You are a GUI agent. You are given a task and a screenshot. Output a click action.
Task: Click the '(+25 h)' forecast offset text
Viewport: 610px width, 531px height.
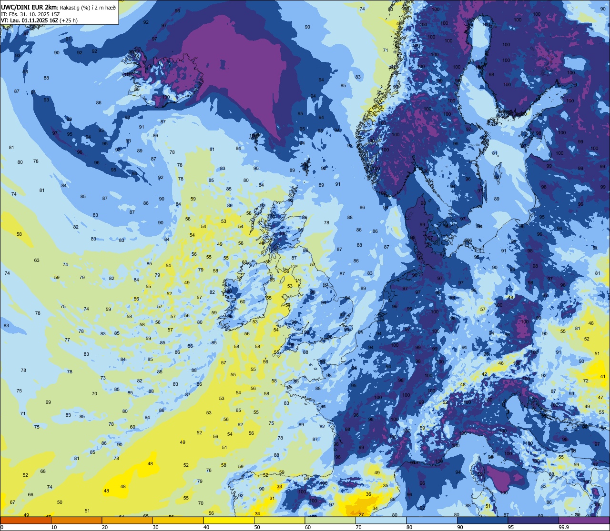point(69,20)
